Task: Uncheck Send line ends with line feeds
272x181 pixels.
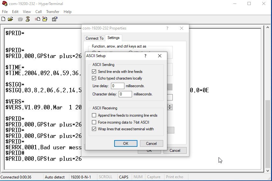Action: (94, 72)
